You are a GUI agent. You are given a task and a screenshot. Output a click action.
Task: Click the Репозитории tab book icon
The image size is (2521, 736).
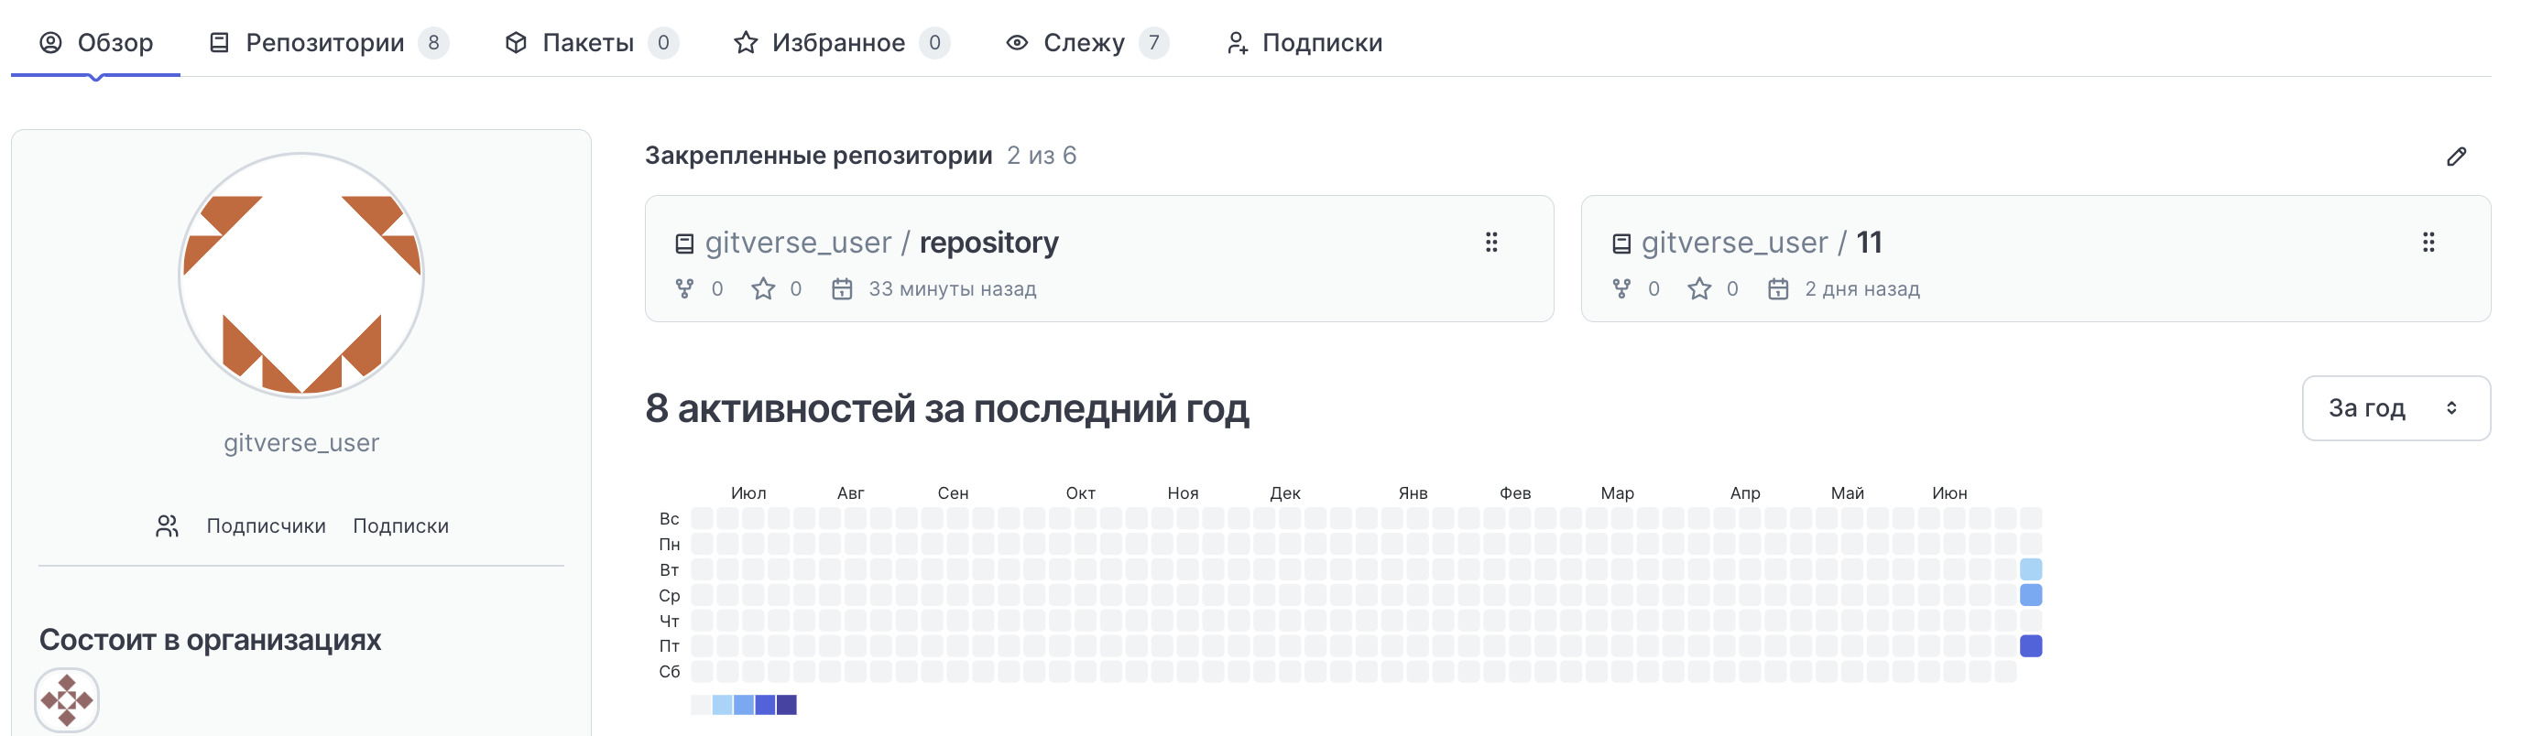(219, 43)
